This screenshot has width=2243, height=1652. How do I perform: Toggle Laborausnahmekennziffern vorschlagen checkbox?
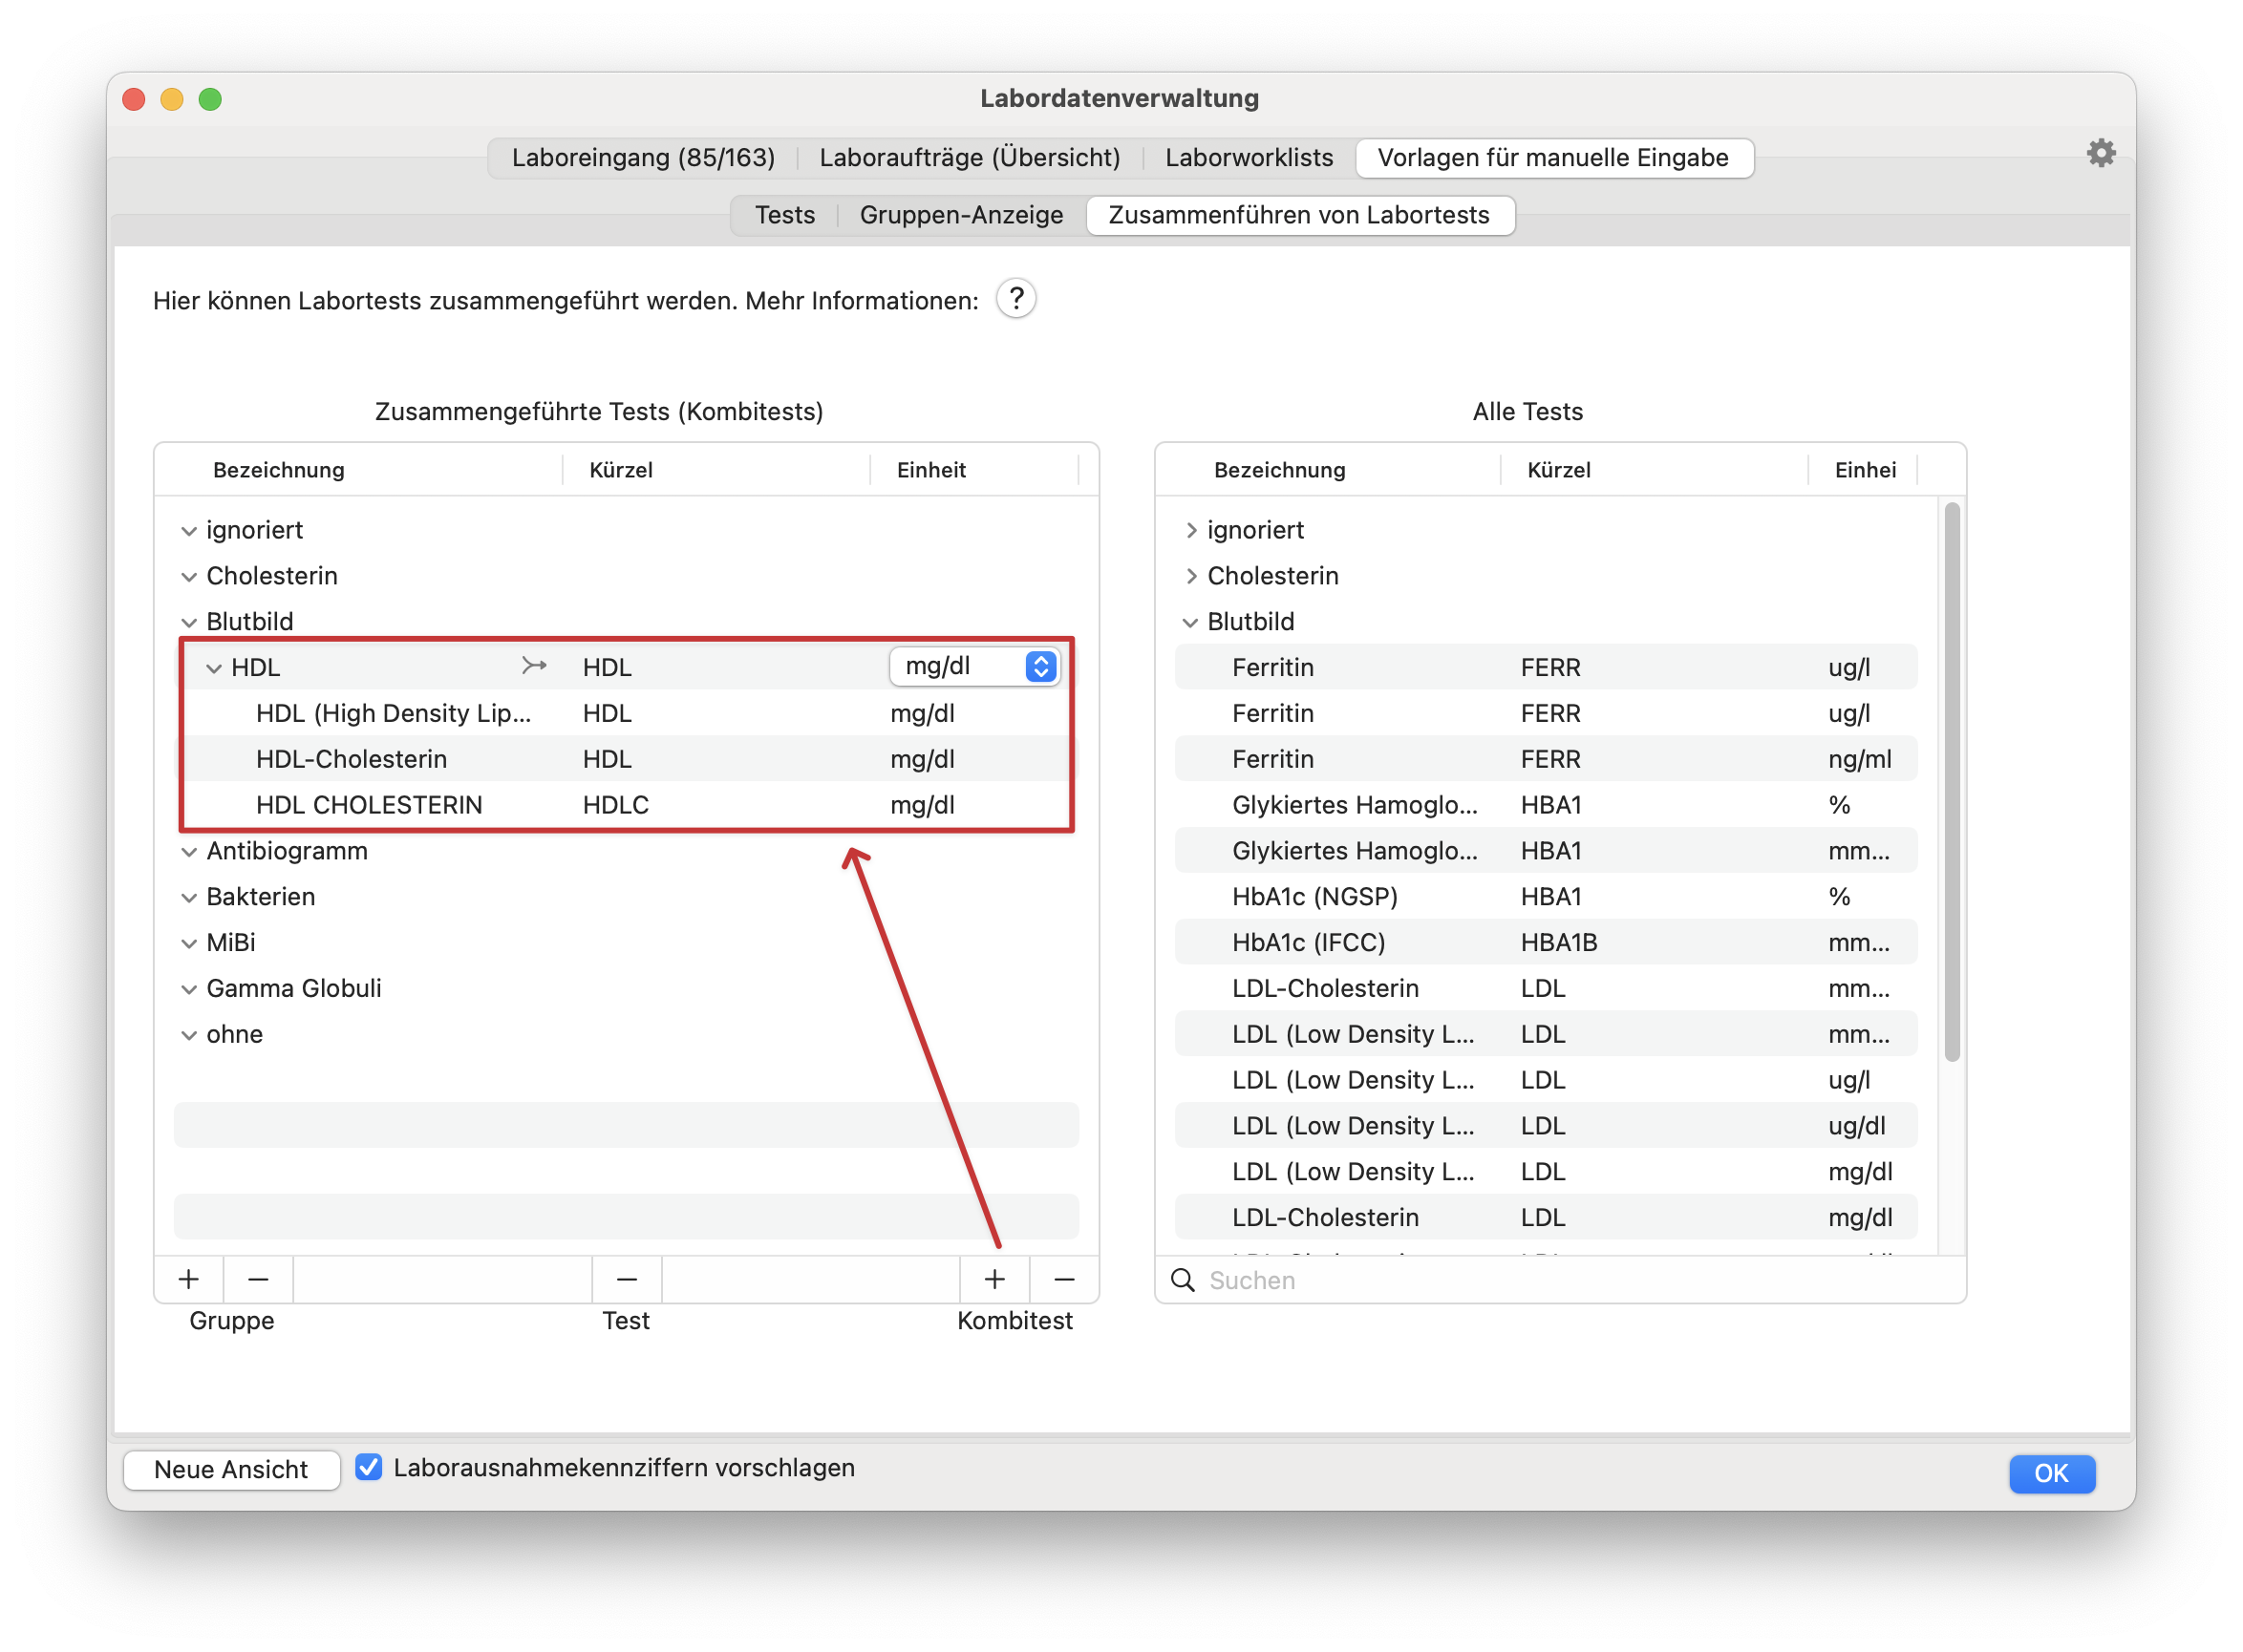click(x=369, y=1467)
